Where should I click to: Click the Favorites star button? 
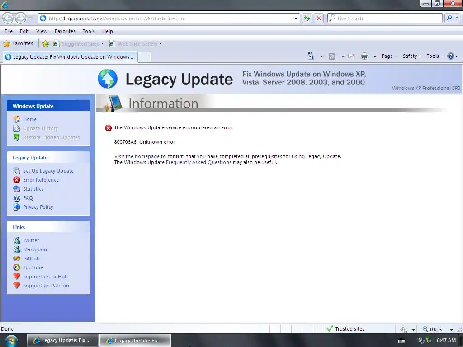[x=18, y=44]
